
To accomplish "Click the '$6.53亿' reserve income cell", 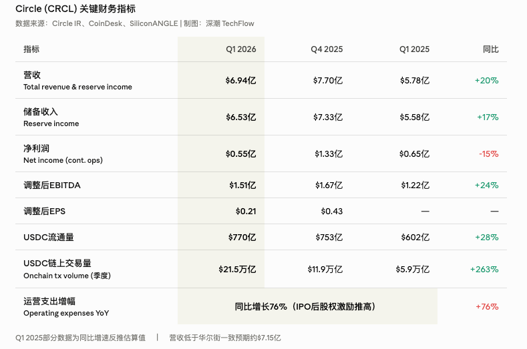I will coord(240,117).
